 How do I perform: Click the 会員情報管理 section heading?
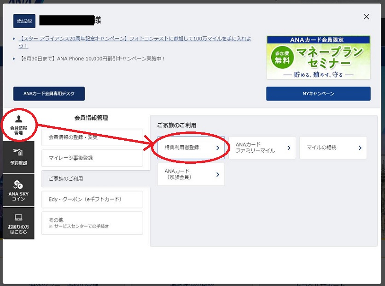click(91, 118)
